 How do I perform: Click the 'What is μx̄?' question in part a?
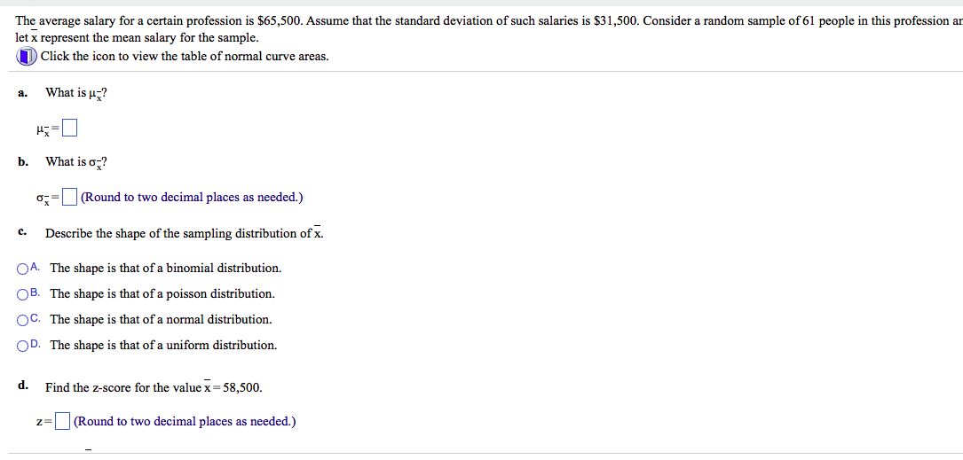point(75,93)
